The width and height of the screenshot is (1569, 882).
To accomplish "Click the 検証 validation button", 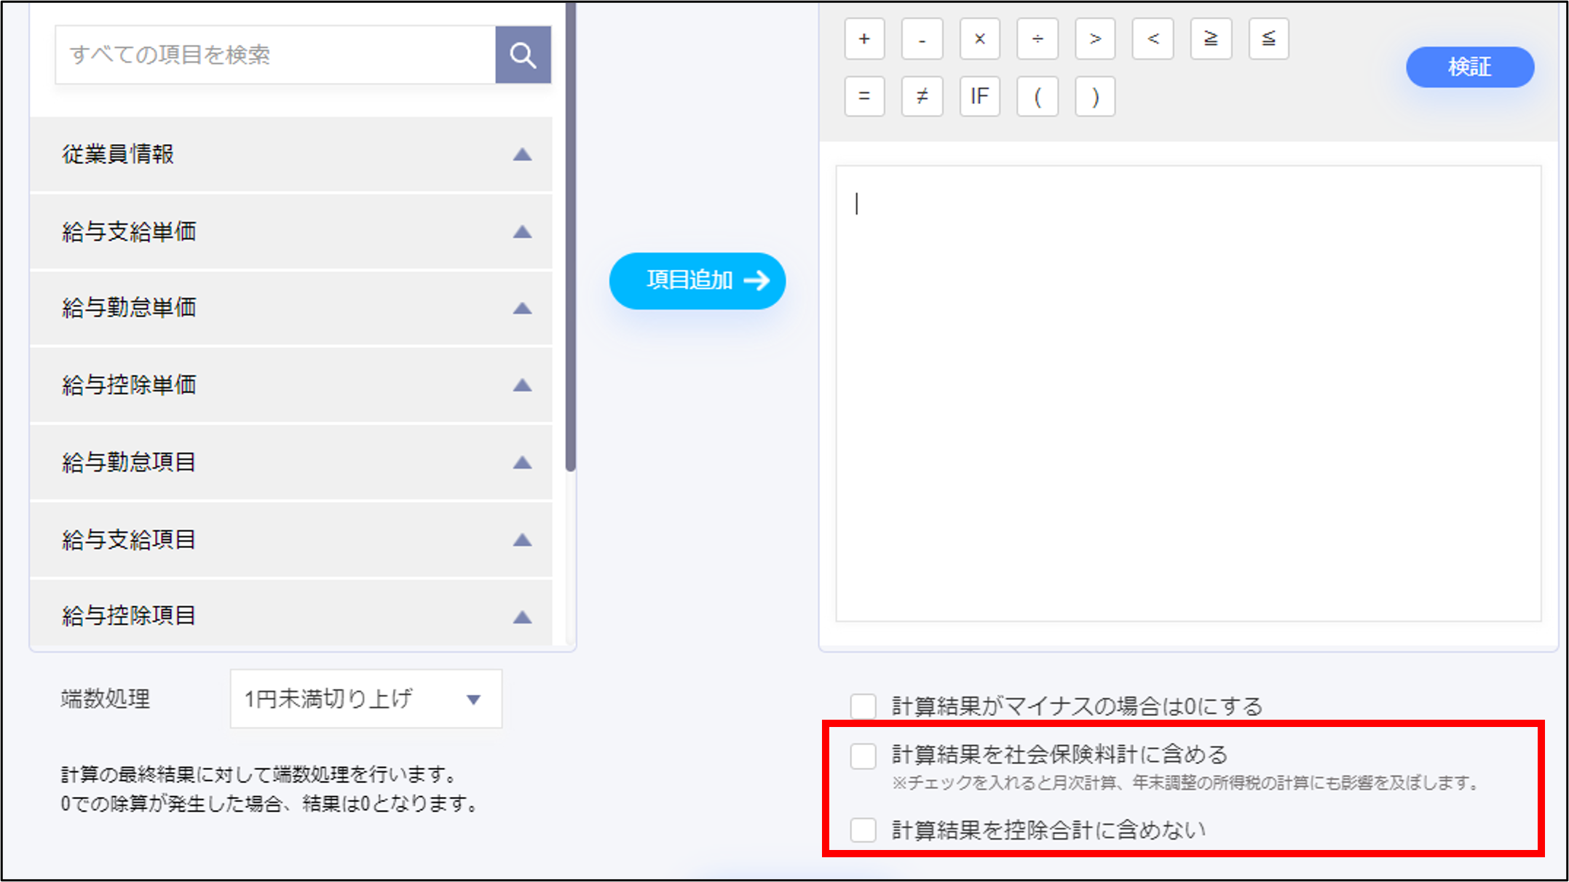I will tap(1468, 66).
